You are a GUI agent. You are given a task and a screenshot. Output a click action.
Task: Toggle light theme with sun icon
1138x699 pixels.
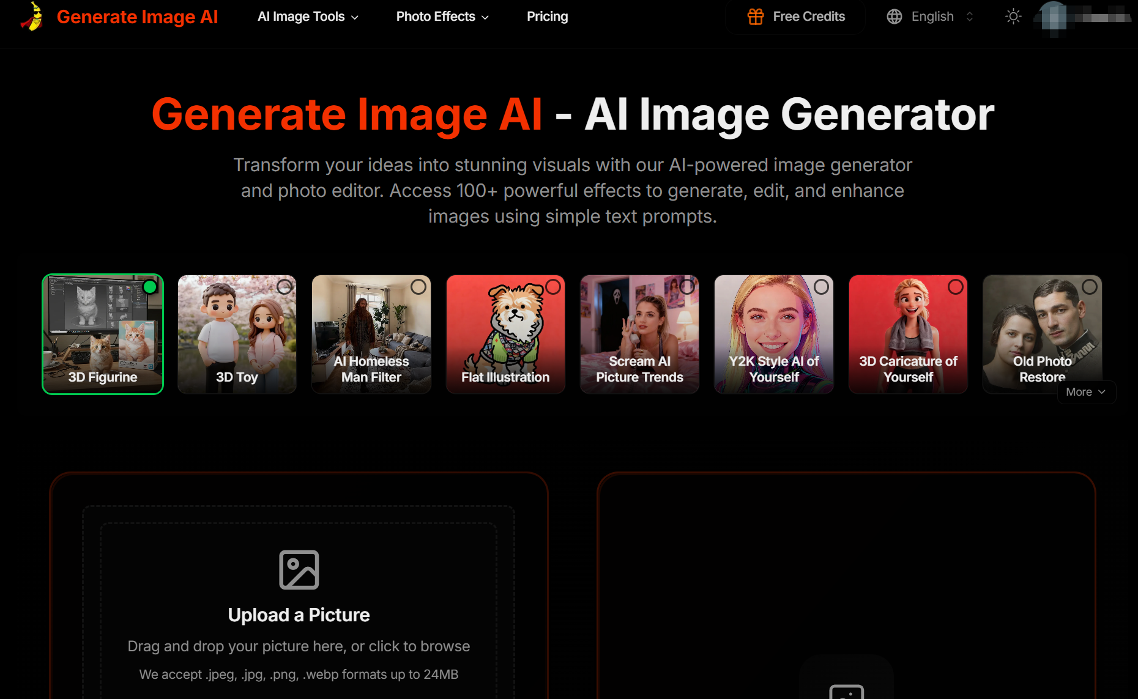(1013, 17)
